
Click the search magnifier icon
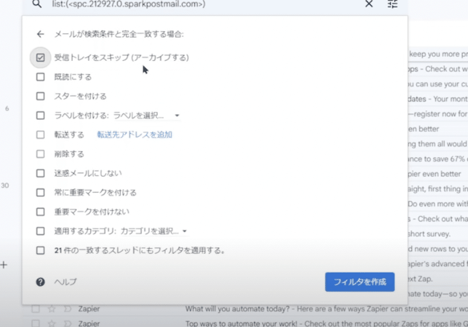37,4
